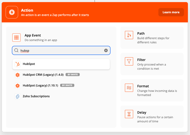190x135 pixels.
Task: Click the search magnifier icon
Action: click(16, 50)
